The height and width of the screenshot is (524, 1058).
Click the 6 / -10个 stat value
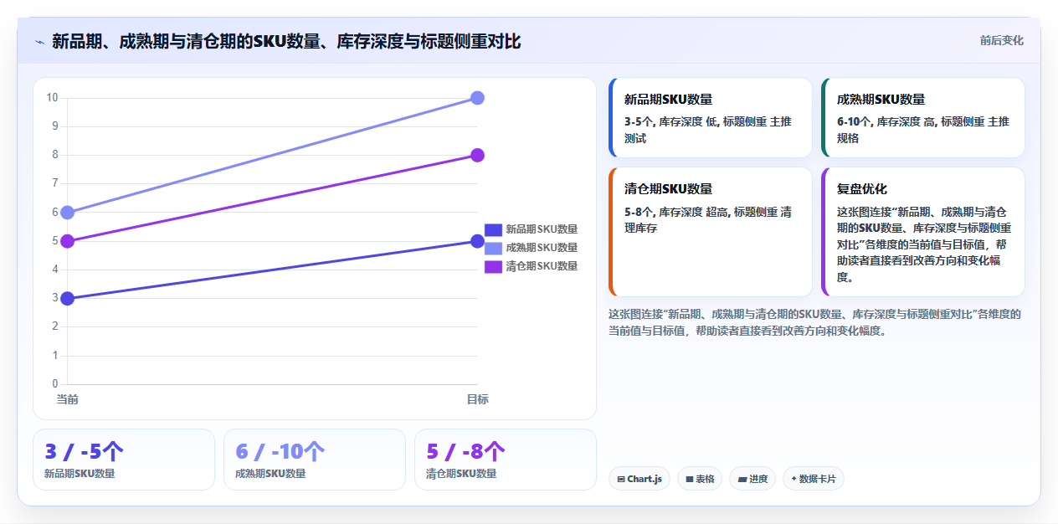click(280, 452)
